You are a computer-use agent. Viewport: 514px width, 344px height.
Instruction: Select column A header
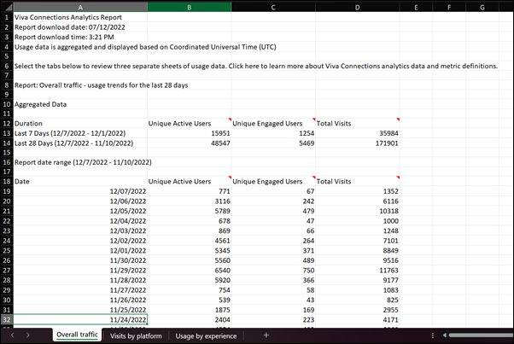tap(80, 7)
